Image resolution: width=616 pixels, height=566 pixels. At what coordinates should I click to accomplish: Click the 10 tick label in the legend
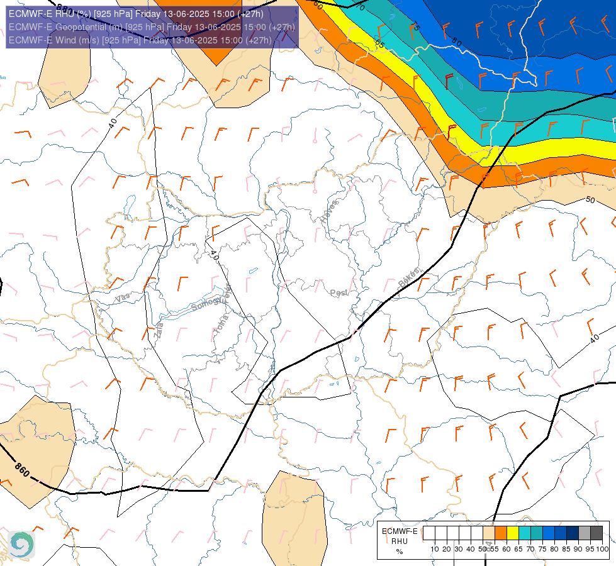point(435,549)
